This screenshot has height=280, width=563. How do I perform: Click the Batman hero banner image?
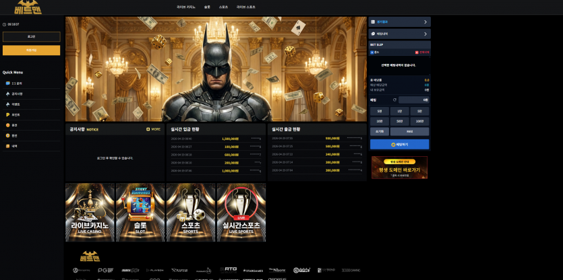[216, 69]
